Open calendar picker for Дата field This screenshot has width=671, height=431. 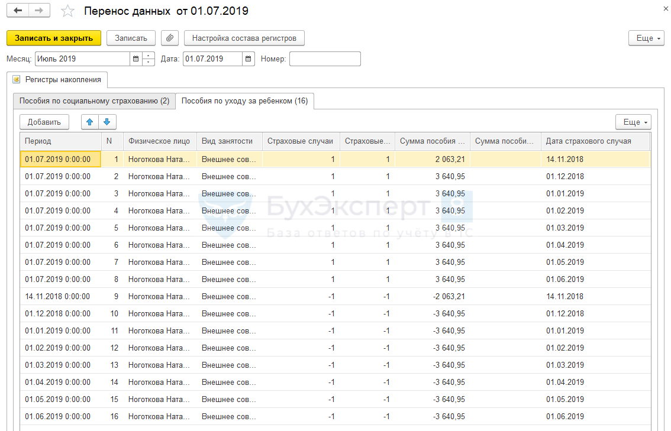tap(249, 59)
